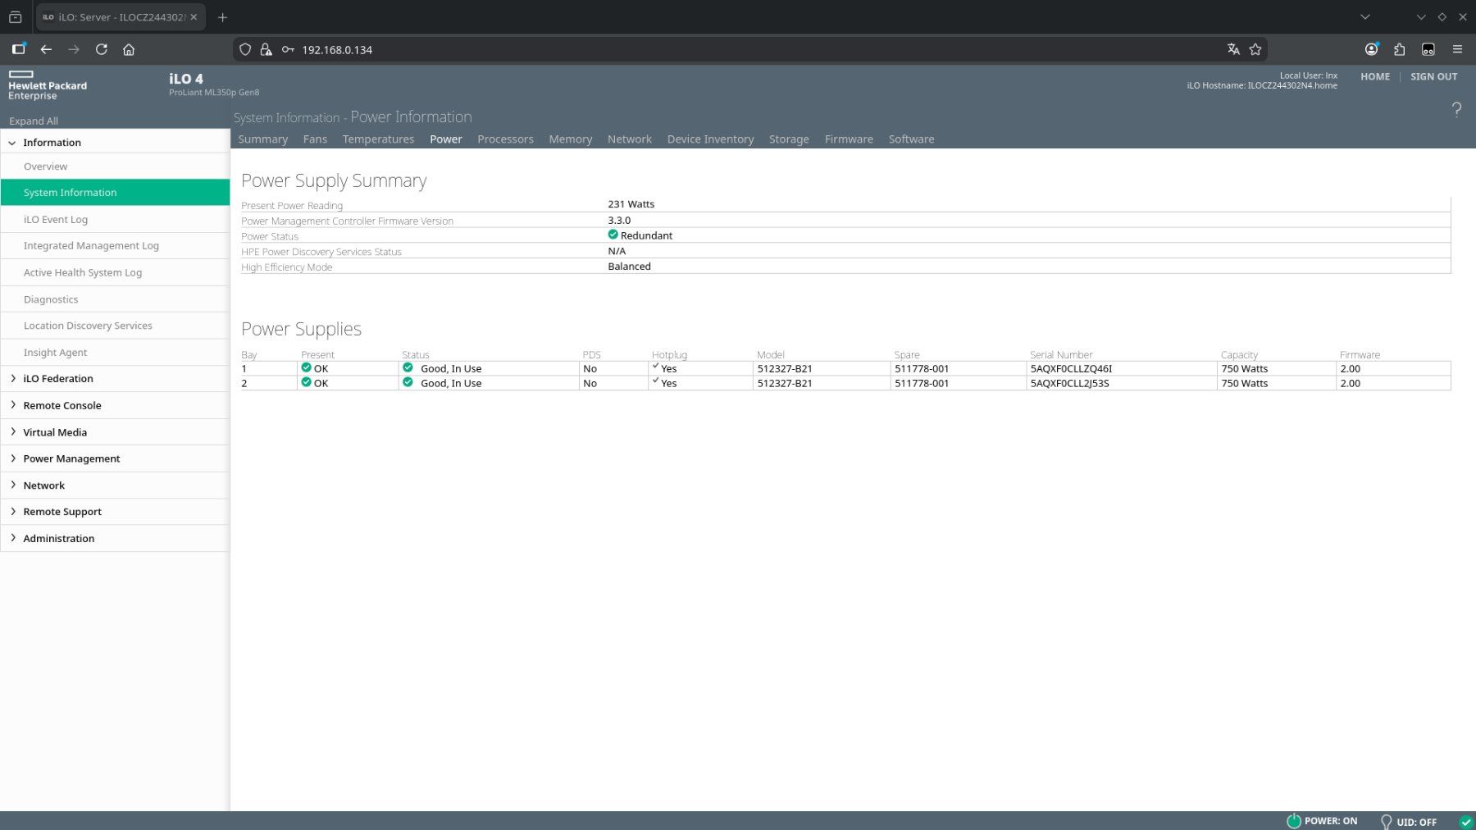Open the Firmware tab
Image resolution: width=1476 pixels, height=830 pixels.
(x=849, y=139)
